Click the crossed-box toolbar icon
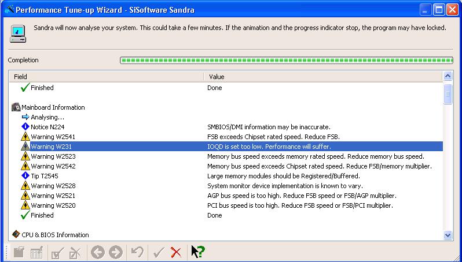Screen dimensions: 462x262 pyautogui.click(x=75, y=253)
